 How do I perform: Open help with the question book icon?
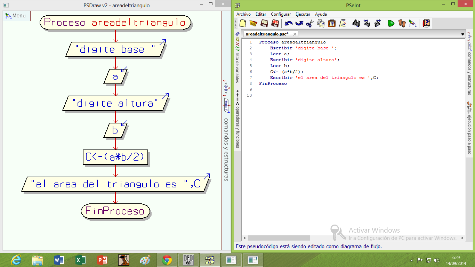pos(426,23)
